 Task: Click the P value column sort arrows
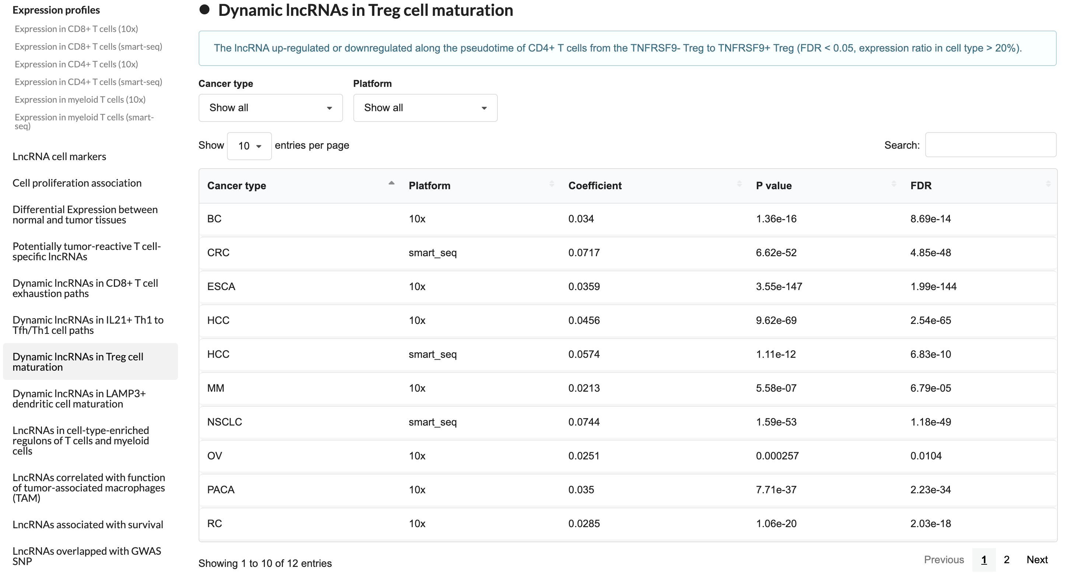pos(894,184)
